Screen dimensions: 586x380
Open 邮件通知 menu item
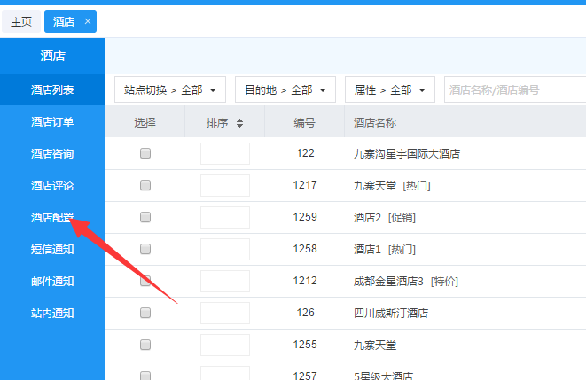coord(52,281)
